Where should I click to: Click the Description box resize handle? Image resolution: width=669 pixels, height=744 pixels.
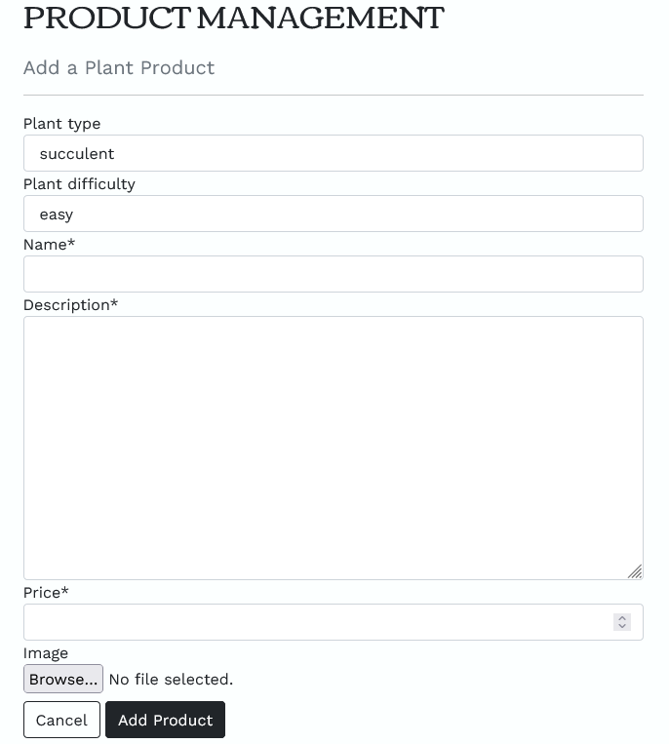pos(635,571)
